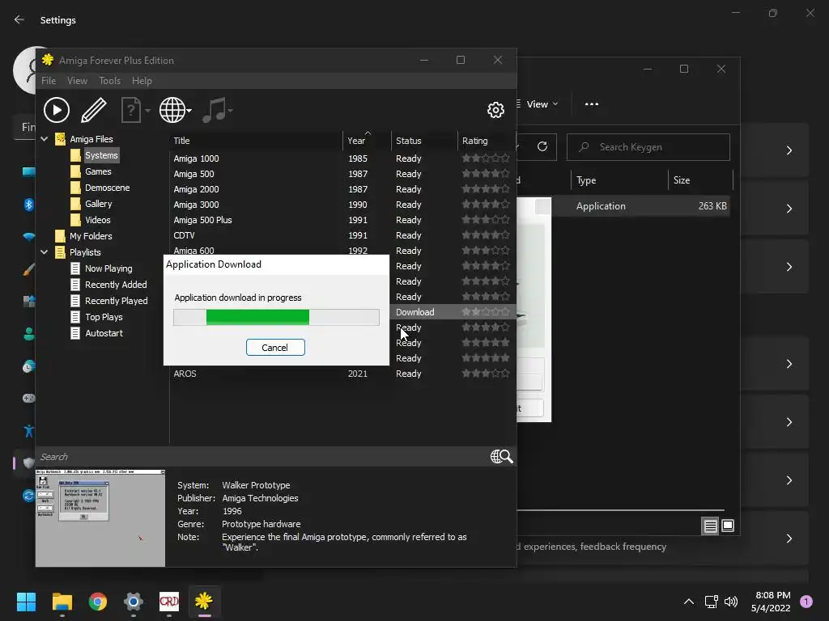Screen dimensions: 829x621
Task: Click the Download status cell
Action: pos(415,312)
